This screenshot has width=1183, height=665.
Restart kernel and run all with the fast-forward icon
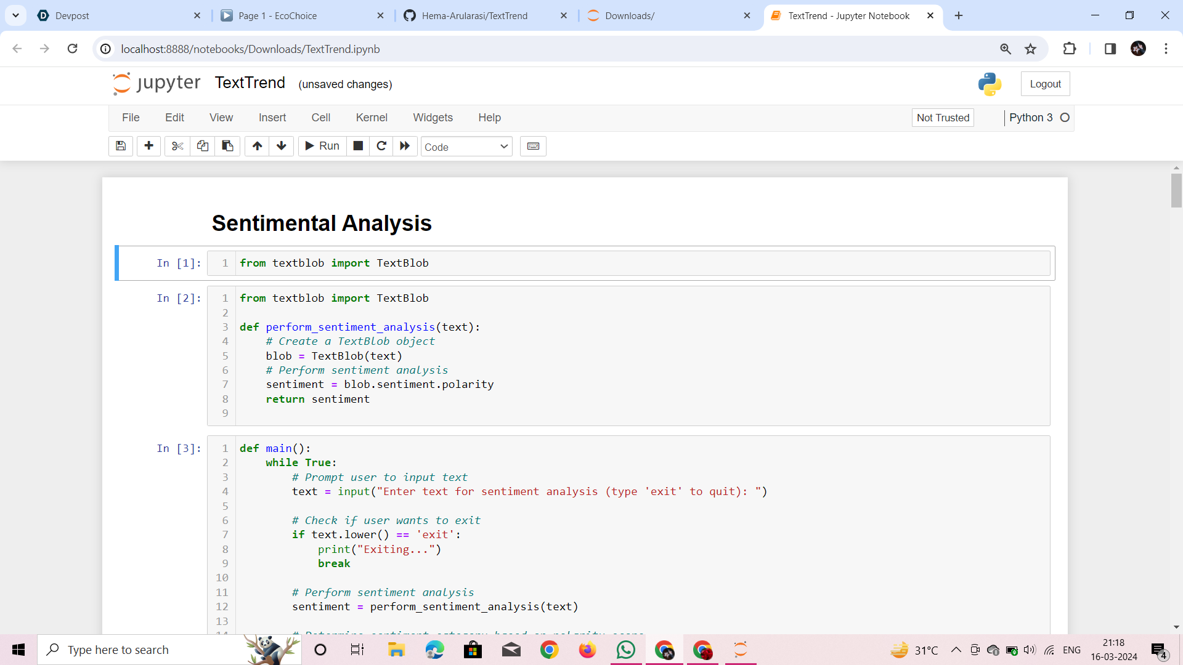pos(405,146)
